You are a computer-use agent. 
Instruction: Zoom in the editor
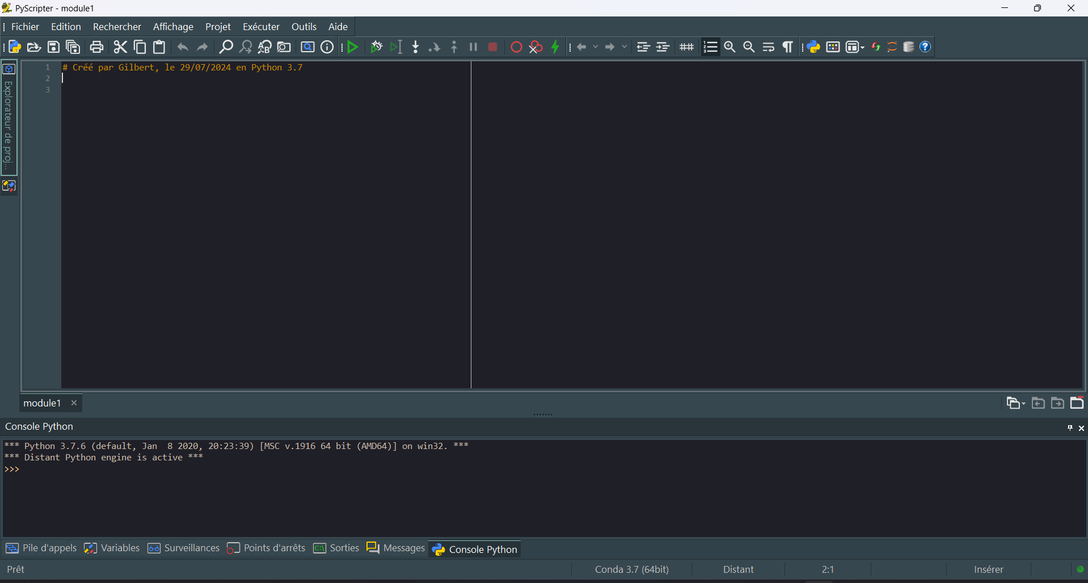pos(730,47)
